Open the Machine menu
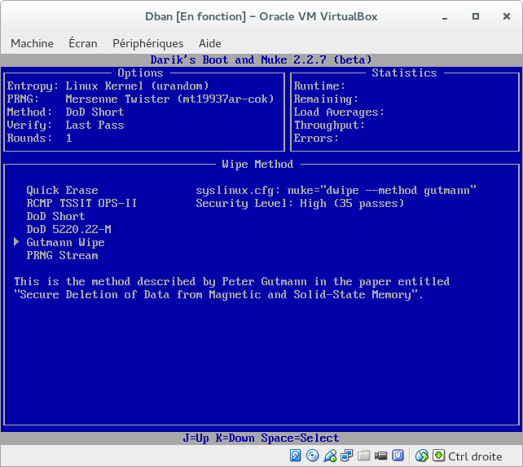523x467 pixels. pyautogui.click(x=32, y=43)
